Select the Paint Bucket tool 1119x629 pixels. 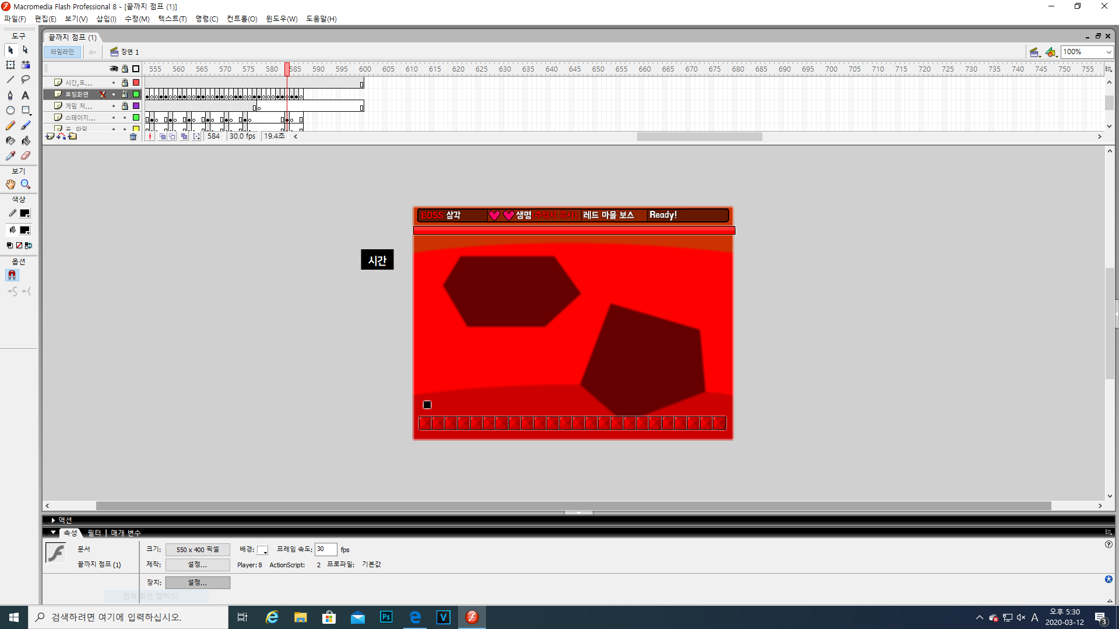(26, 140)
